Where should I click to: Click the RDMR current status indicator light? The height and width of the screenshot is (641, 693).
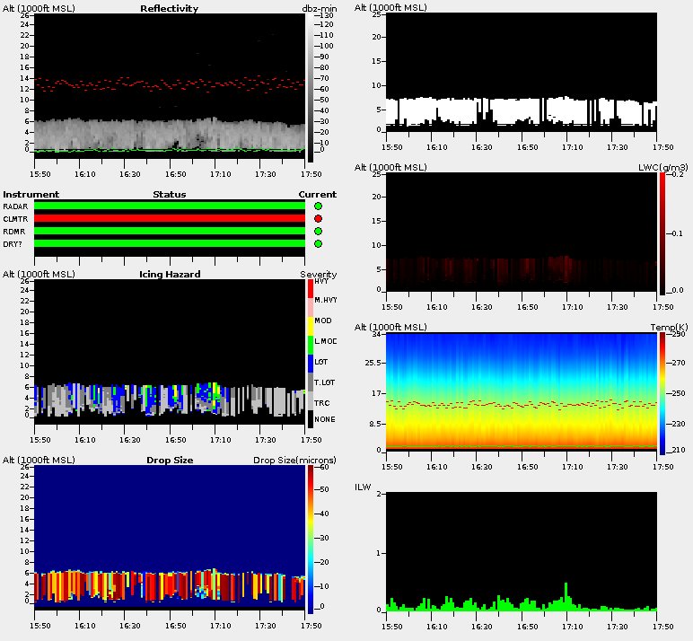(x=318, y=232)
